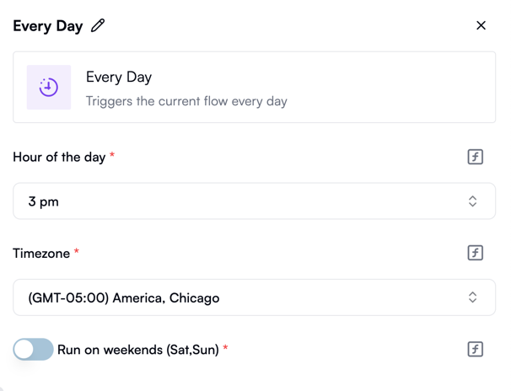Click the pencil icon to rename Every Day
The image size is (511, 391).
coord(98,25)
